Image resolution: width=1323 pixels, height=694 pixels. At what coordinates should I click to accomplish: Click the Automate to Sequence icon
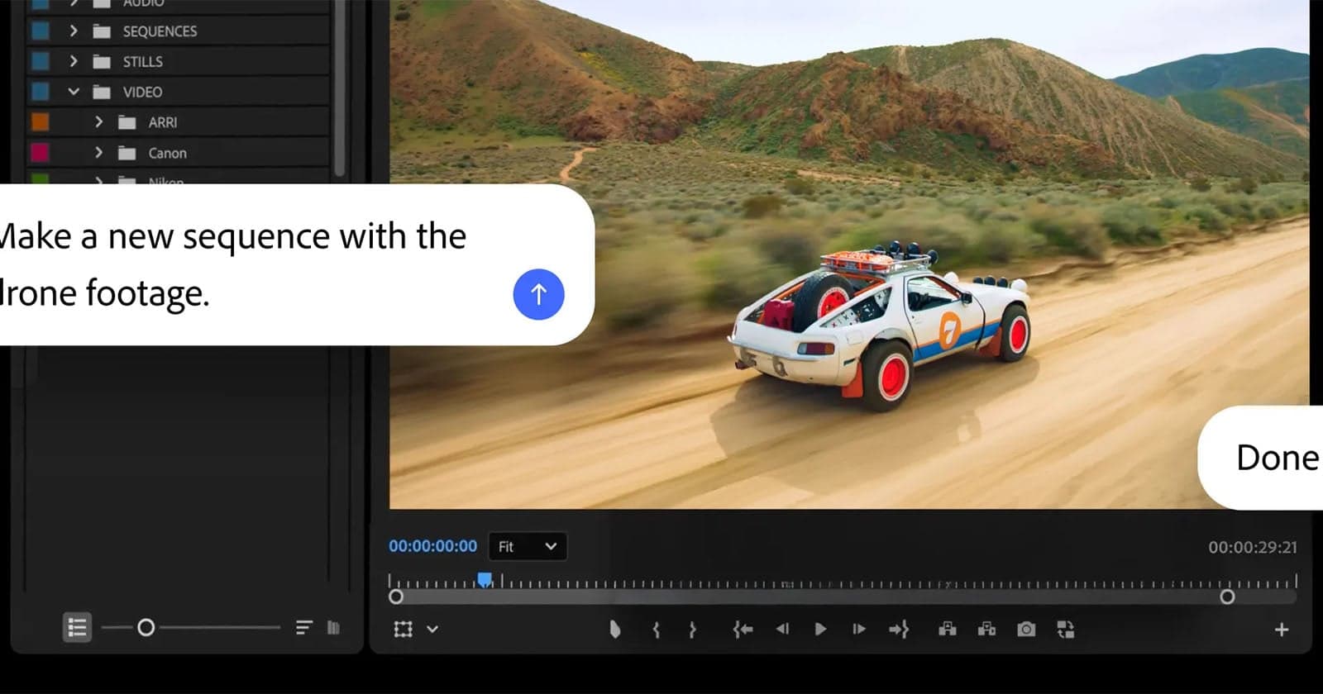tap(333, 628)
